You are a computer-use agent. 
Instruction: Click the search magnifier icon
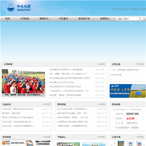point(140,19)
